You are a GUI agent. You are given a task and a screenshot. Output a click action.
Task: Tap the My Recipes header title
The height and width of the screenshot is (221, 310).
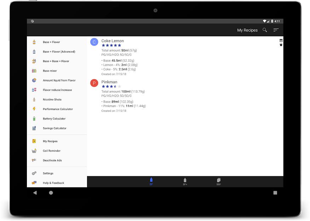[247, 30]
